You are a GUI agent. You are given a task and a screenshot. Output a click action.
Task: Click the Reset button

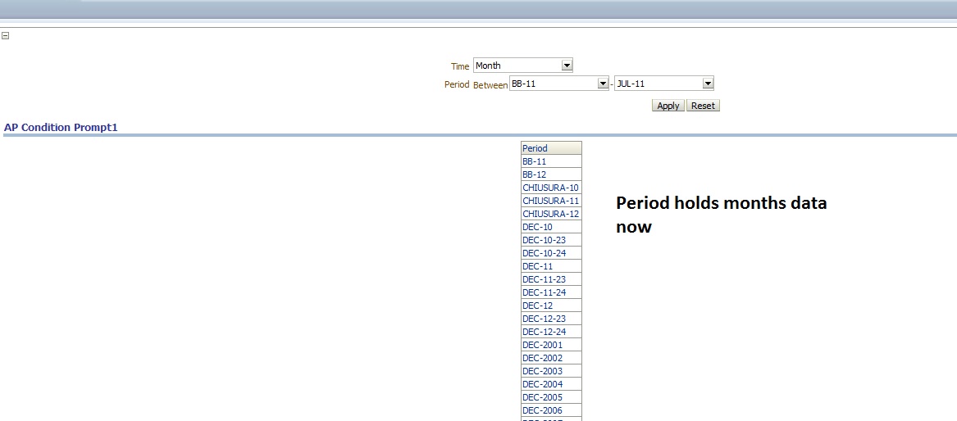pyautogui.click(x=703, y=106)
